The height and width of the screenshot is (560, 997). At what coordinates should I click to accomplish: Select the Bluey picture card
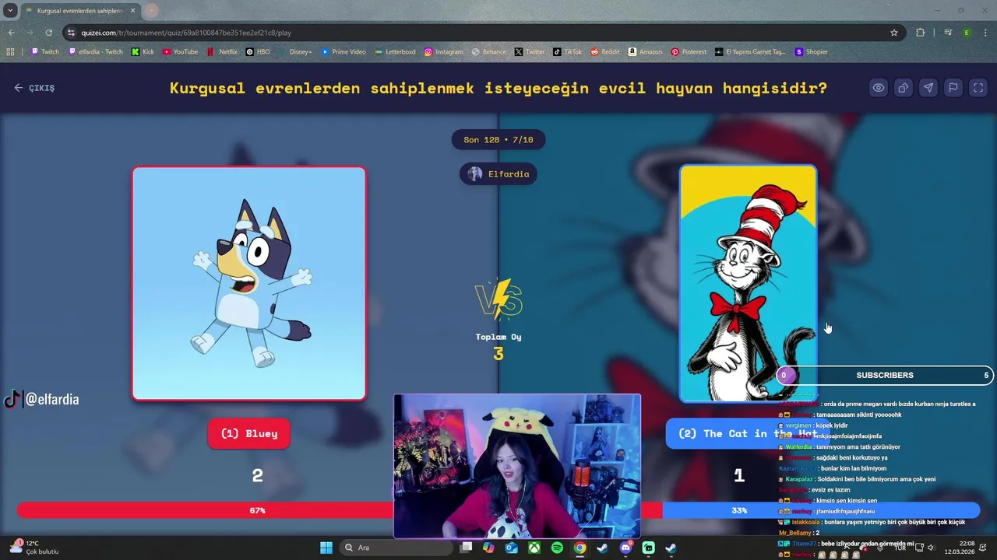pyautogui.click(x=249, y=283)
